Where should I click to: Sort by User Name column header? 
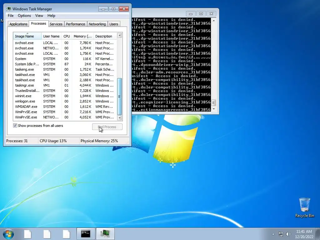pyautogui.click(x=51, y=36)
